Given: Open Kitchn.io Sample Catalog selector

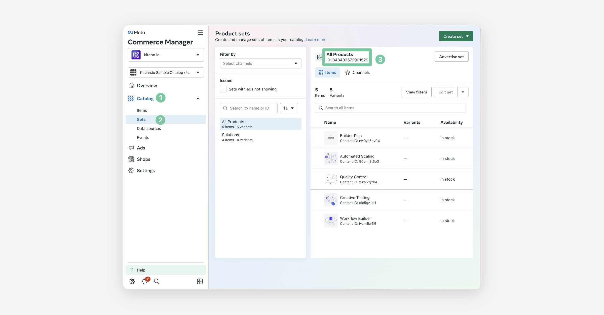Looking at the screenshot, I should (x=166, y=72).
